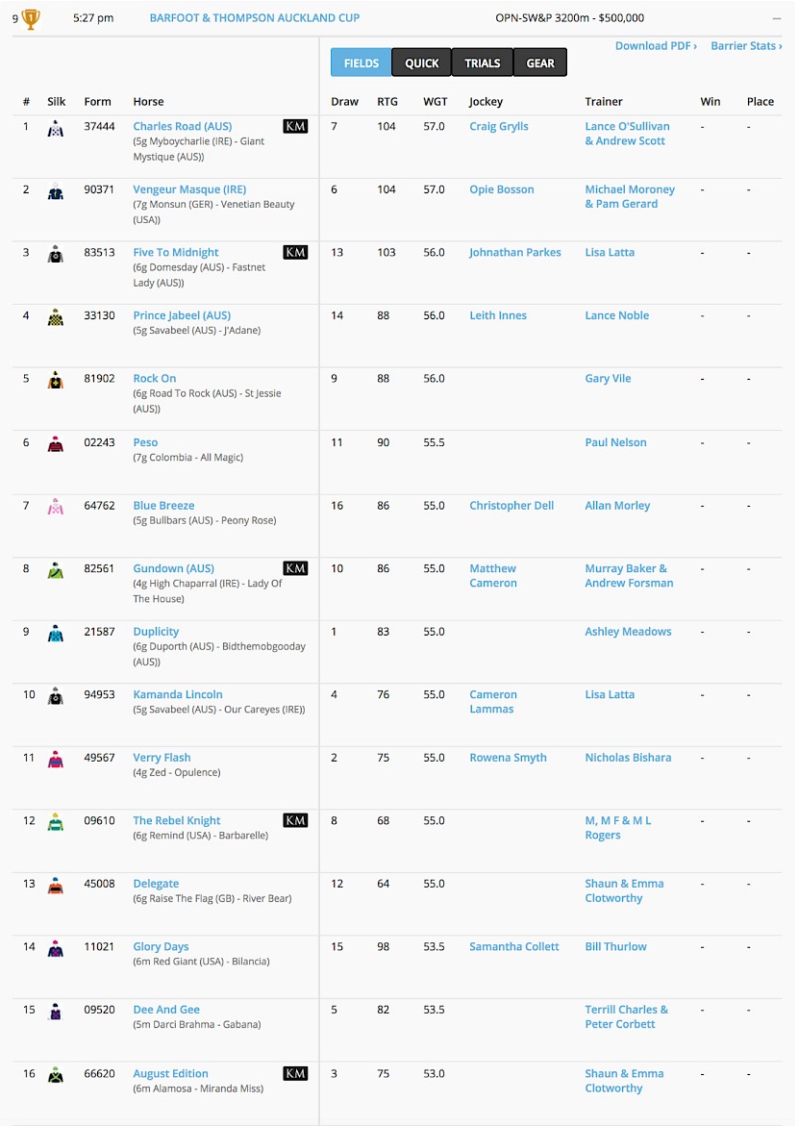Viewport: 798px width, 1126px height.
Task: Click the silk icon for Rock On
Action: point(56,381)
